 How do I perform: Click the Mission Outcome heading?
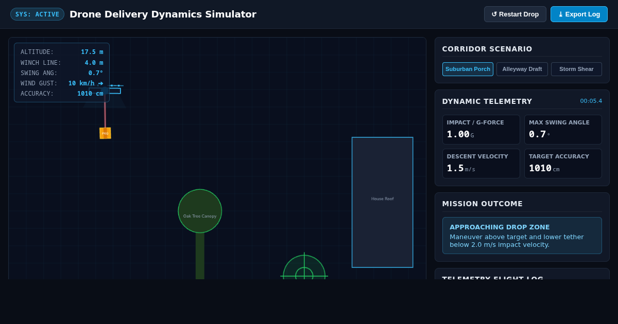(x=483, y=204)
